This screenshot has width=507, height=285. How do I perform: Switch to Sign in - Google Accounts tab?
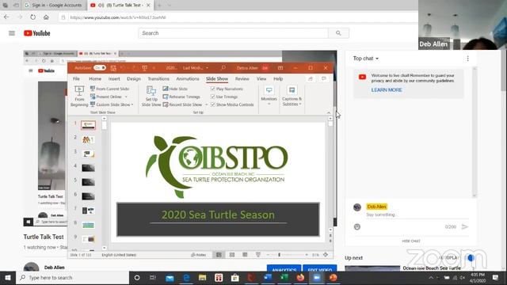(54, 6)
